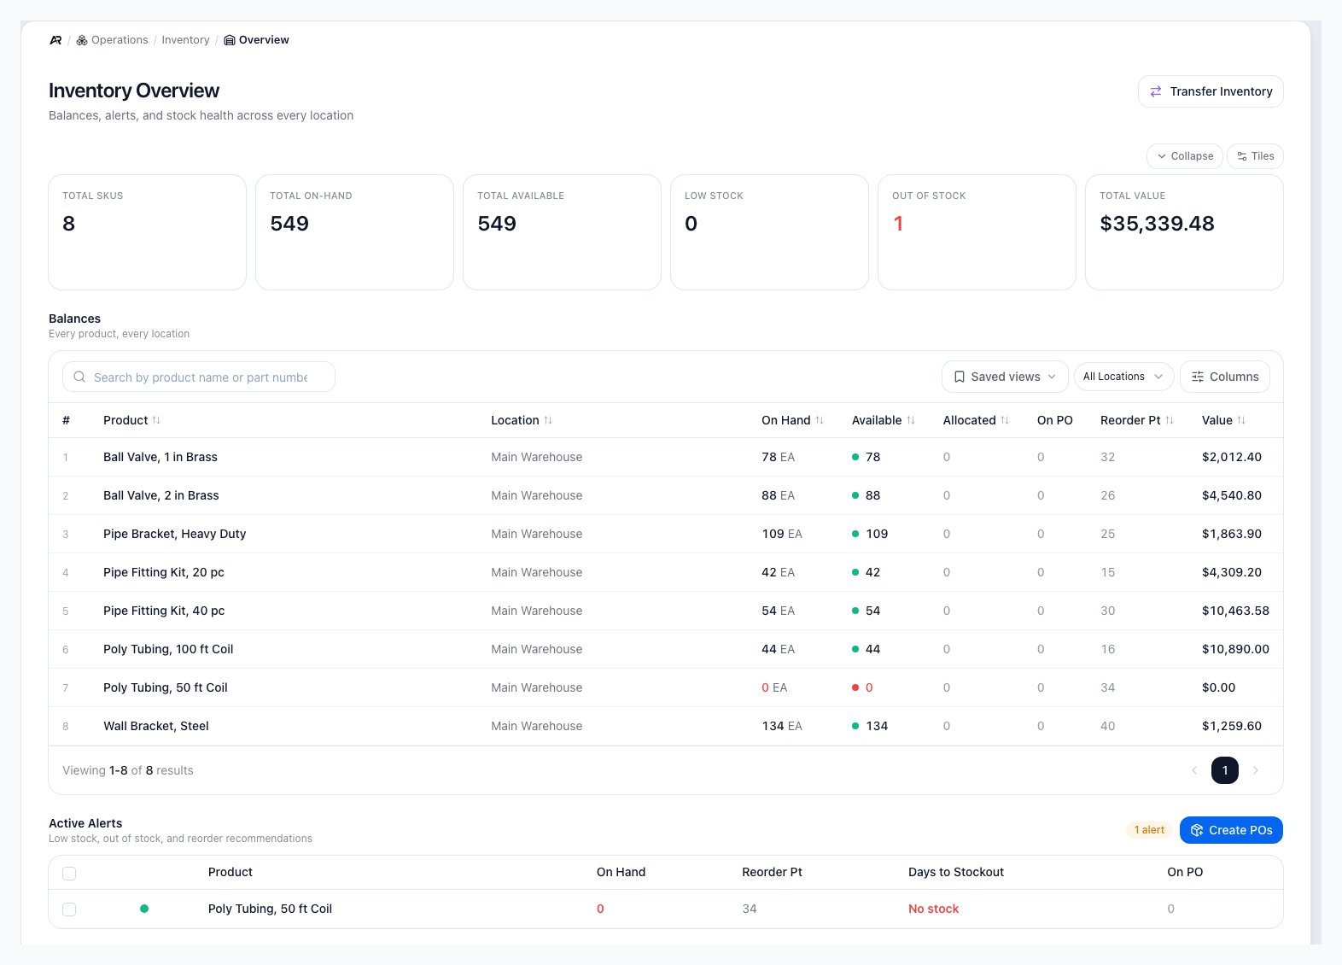
Task: Click the Total SKUs summary tile
Action: point(147,232)
